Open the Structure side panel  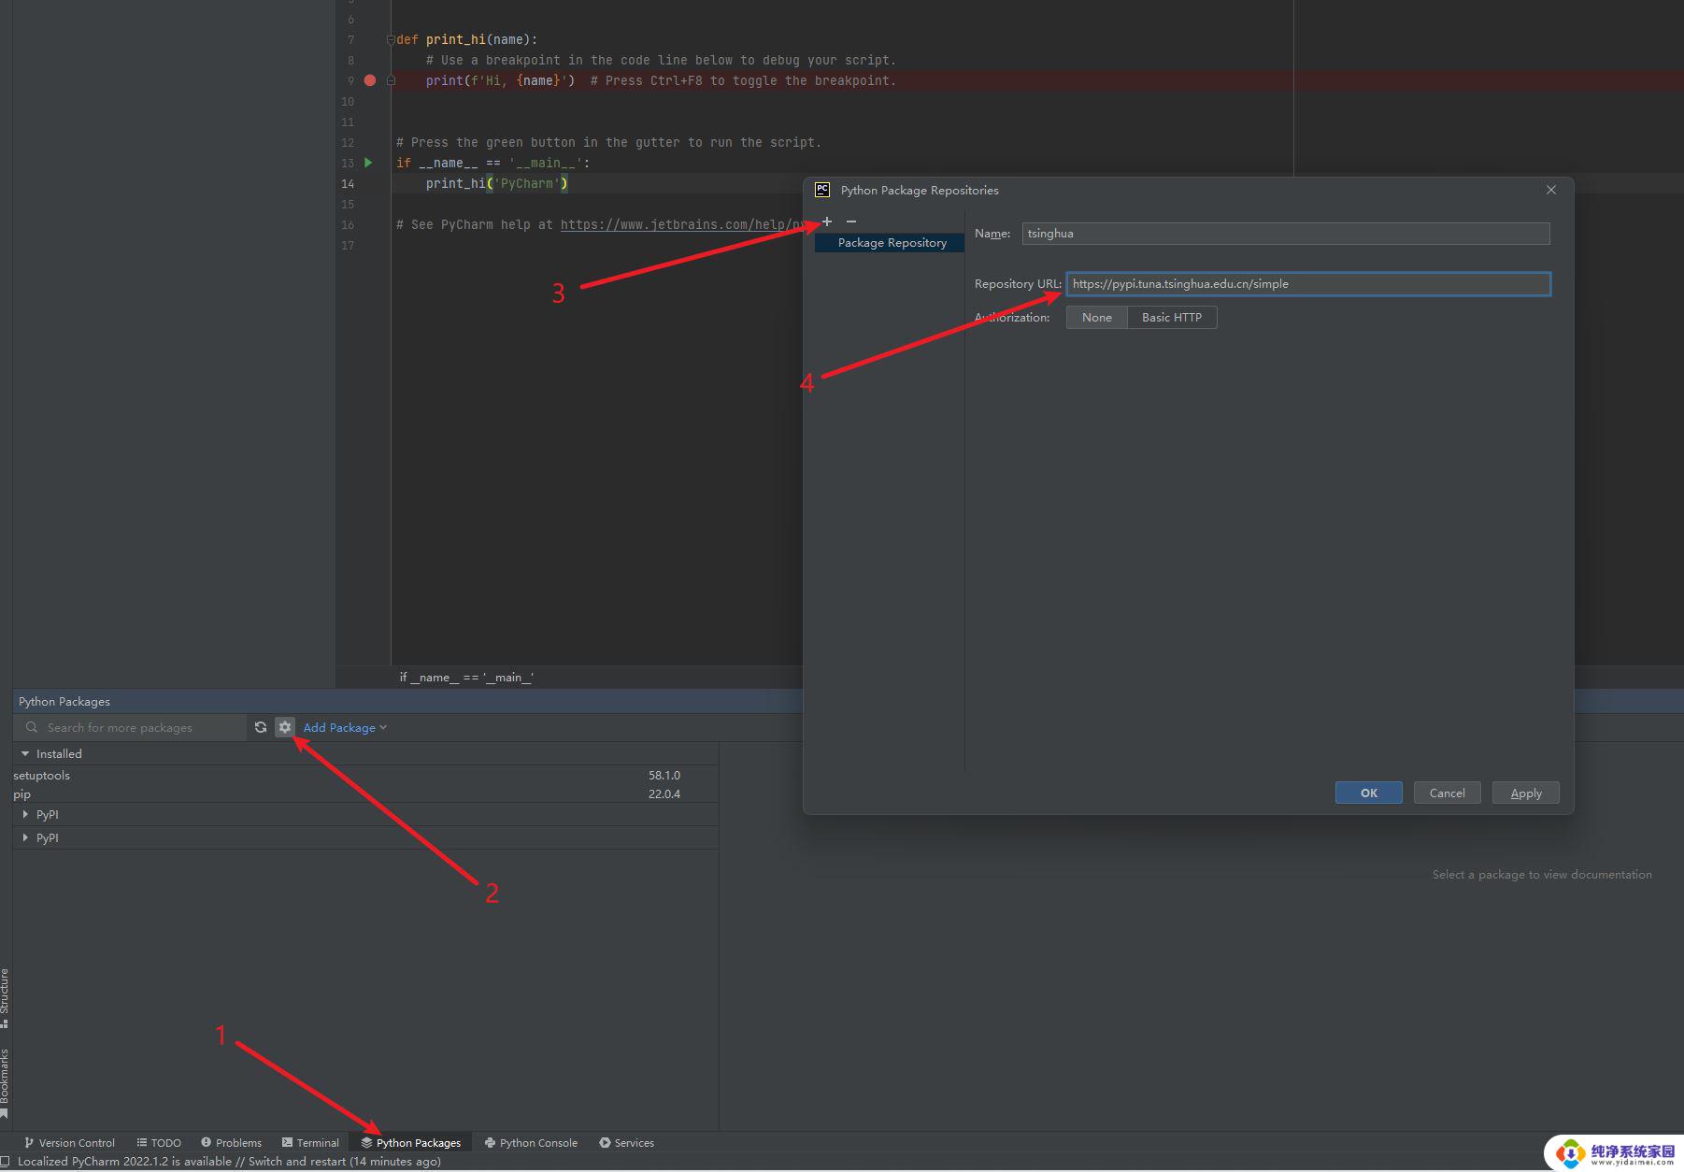pos(5,998)
